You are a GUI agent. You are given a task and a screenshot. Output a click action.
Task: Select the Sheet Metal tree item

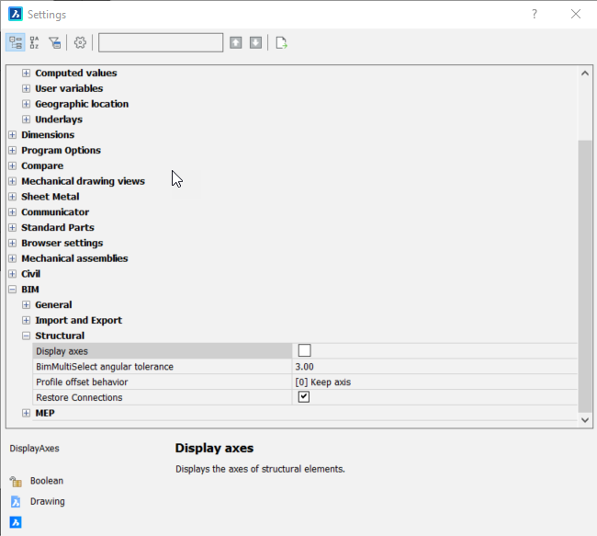(50, 197)
